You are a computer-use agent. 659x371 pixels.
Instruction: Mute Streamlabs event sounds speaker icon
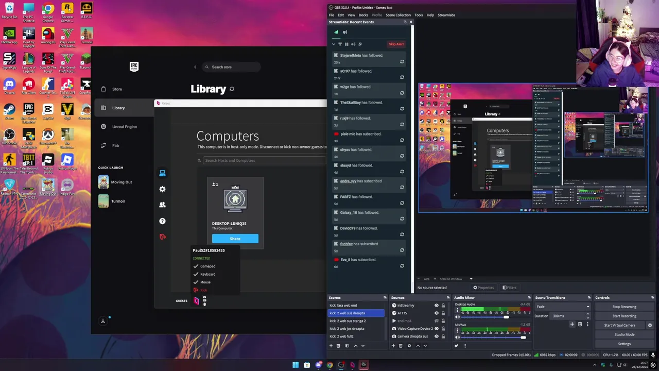(x=353, y=44)
